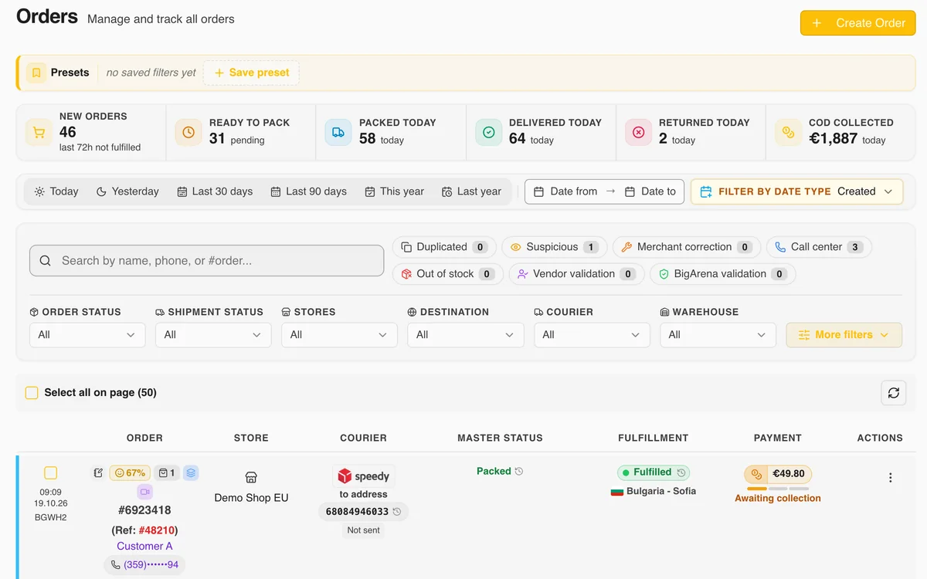Toggle the Merchant correction filter chip
Screen dimensions: 927x579
tap(687, 247)
